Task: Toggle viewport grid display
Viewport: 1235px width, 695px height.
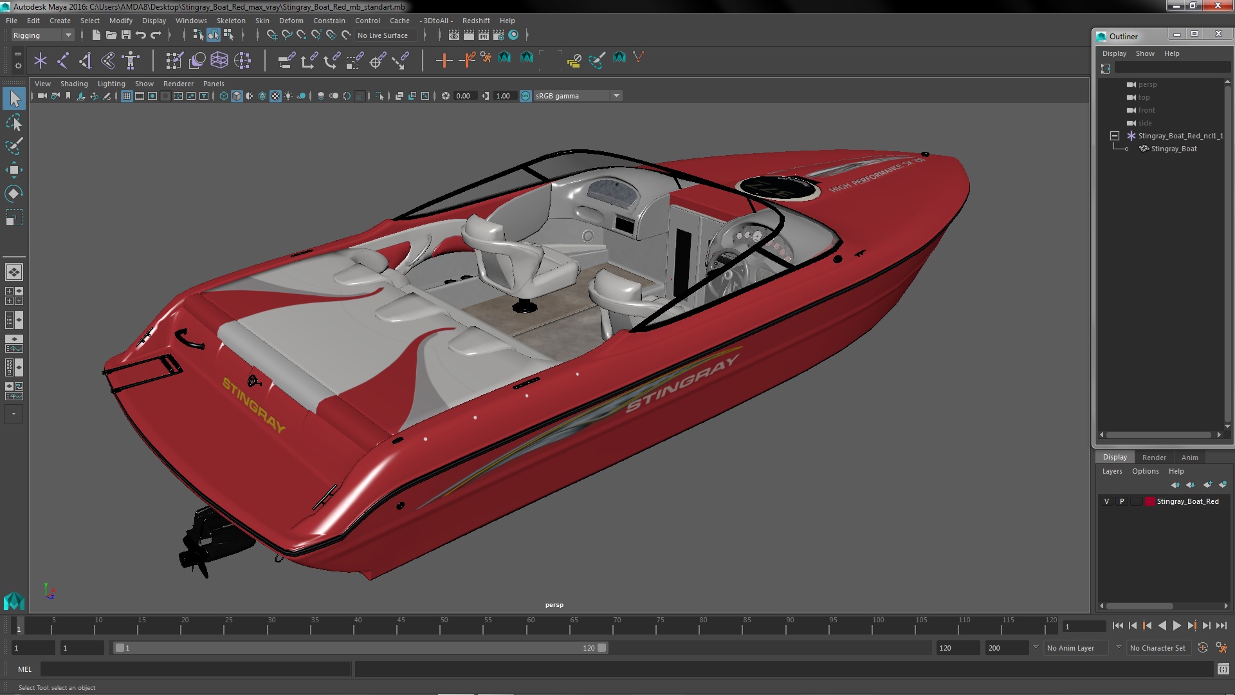Action: (x=127, y=96)
